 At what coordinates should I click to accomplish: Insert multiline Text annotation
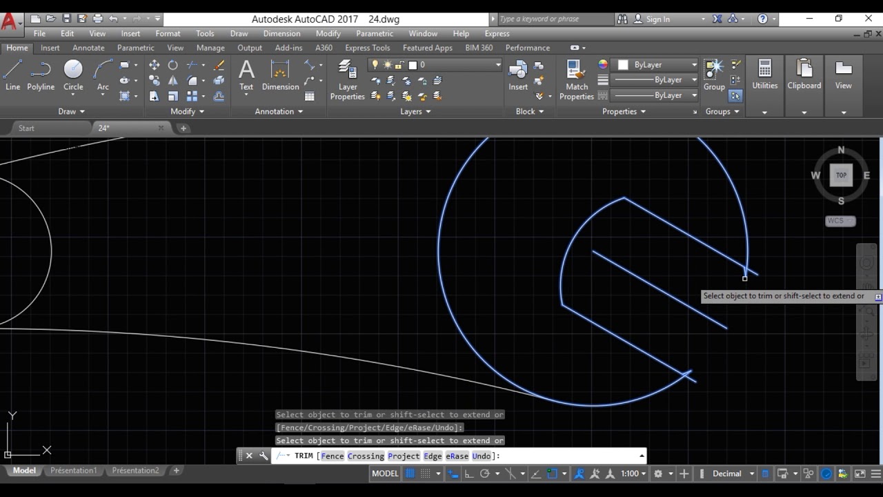246,75
